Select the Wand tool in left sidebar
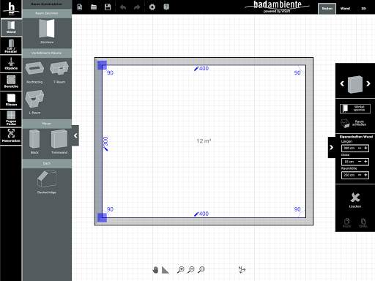The height and width of the screenshot is (281, 375). coord(11,27)
